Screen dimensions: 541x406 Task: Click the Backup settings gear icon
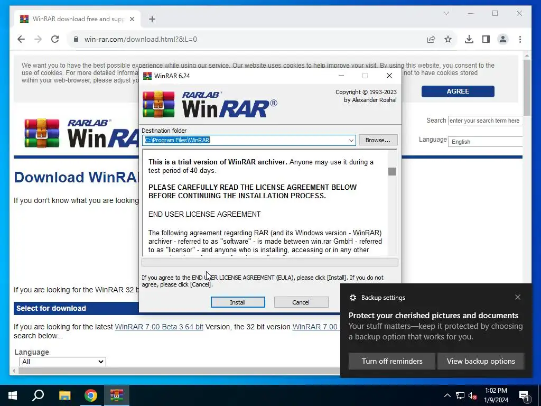tap(352, 298)
